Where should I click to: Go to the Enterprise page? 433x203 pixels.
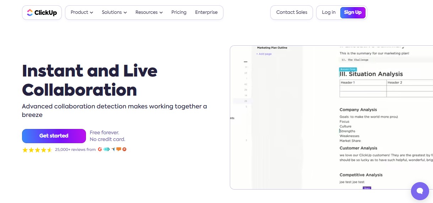coord(206,12)
